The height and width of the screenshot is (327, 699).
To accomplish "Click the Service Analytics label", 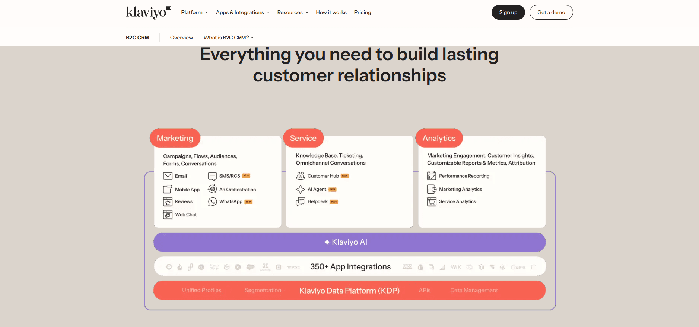I will coord(457,201).
